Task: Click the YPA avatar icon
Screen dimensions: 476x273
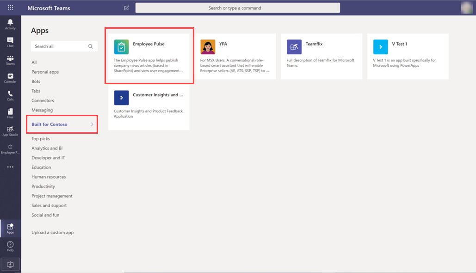Action: (208, 47)
